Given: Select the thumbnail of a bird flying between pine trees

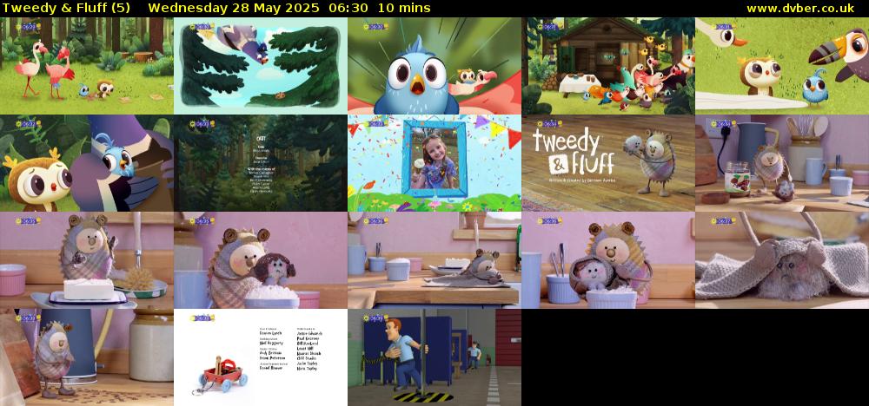Looking at the screenshot, I should coord(261,66).
